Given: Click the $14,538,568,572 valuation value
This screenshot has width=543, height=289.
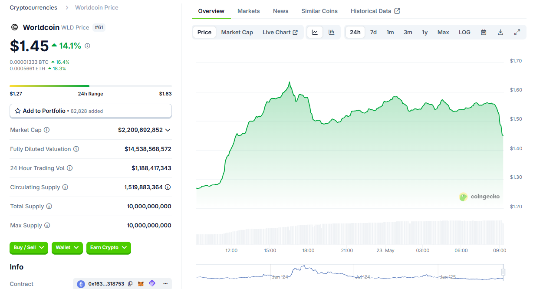Looking at the screenshot, I should tap(148, 149).
